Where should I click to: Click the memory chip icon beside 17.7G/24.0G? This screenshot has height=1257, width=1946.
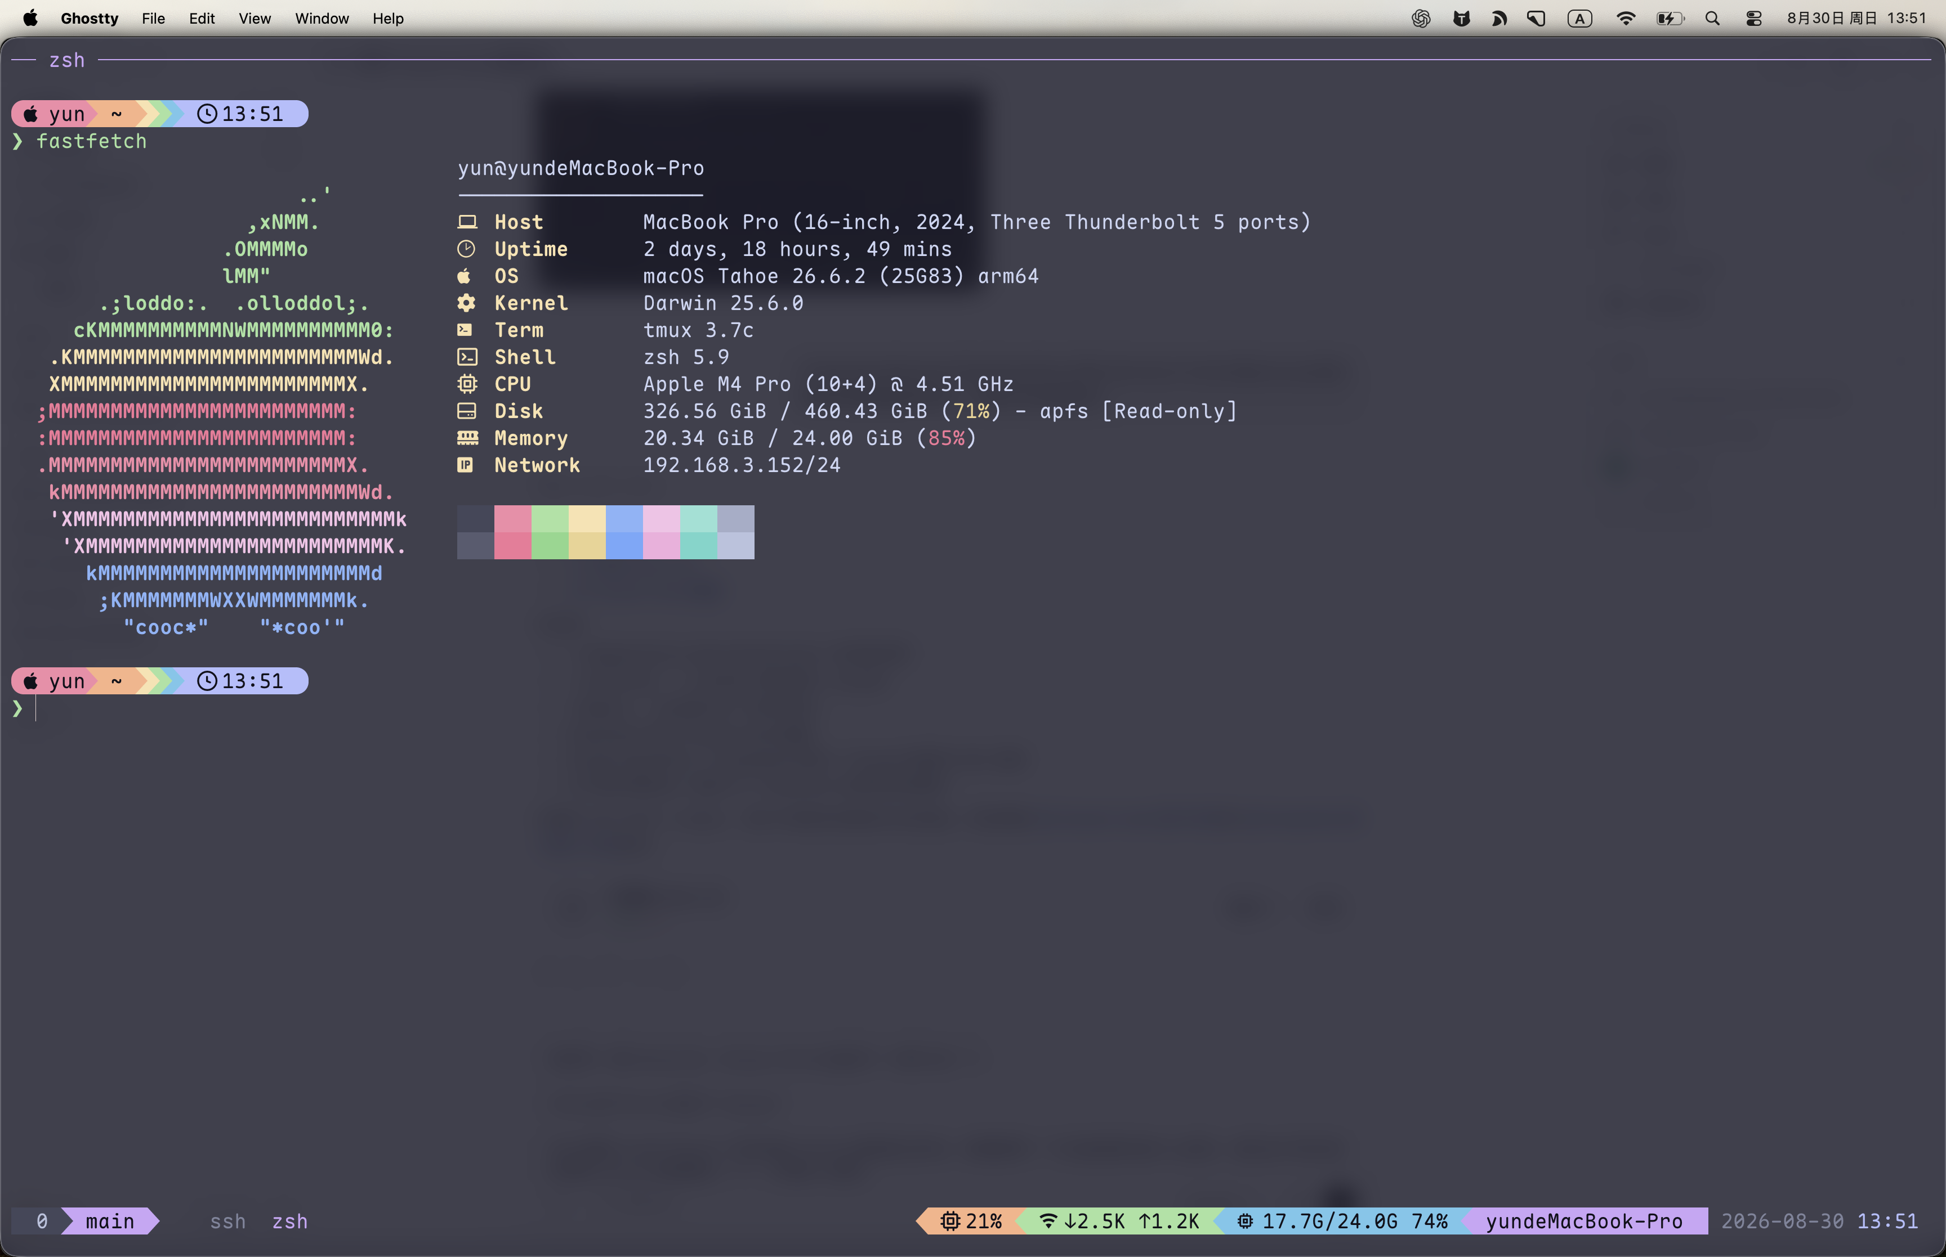click(1244, 1221)
